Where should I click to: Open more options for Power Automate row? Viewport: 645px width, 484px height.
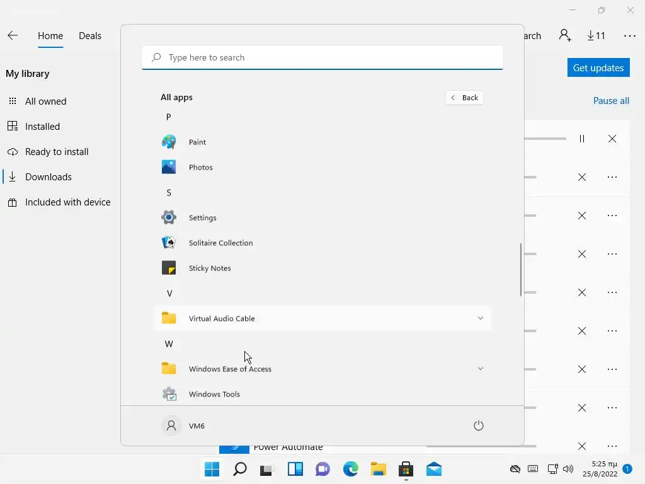612,446
